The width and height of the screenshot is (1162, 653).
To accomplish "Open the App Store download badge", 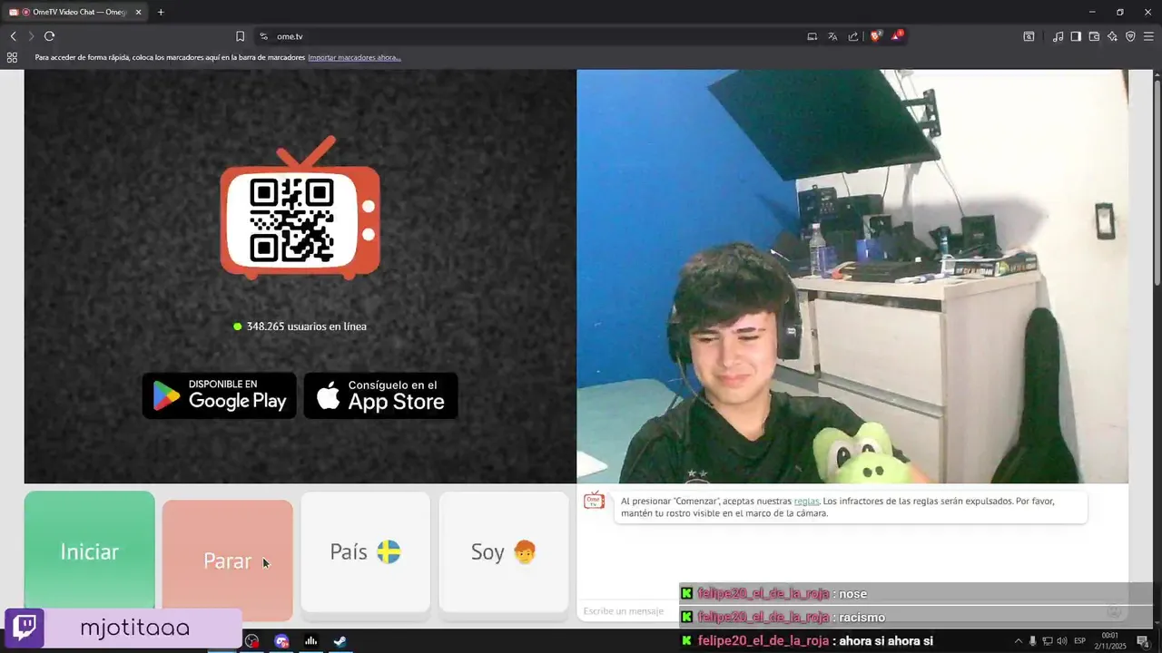I will click(x=380, y=395).
